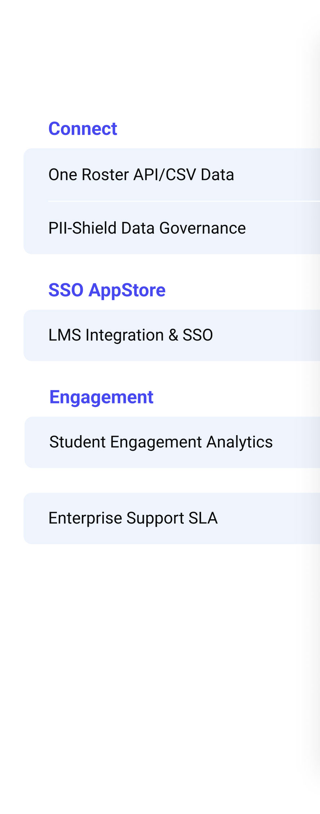Click the word "Governance" in the PII-Shield row
The image size is (320, 814).
(x=203, y=228)
